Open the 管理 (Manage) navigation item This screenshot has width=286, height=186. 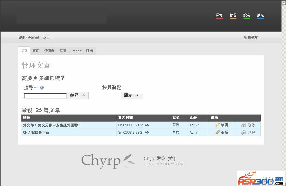pyautogui.click(x=233, y=15)
